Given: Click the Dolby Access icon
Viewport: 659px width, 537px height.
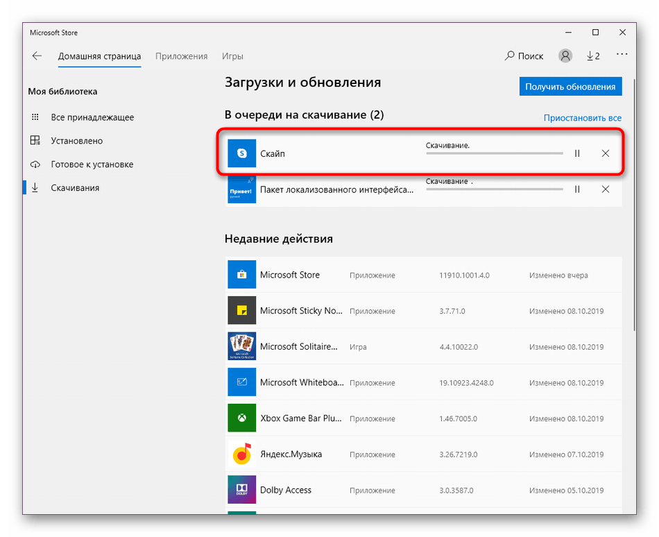Looking at the screenshot, I should (x=241, y=490).
